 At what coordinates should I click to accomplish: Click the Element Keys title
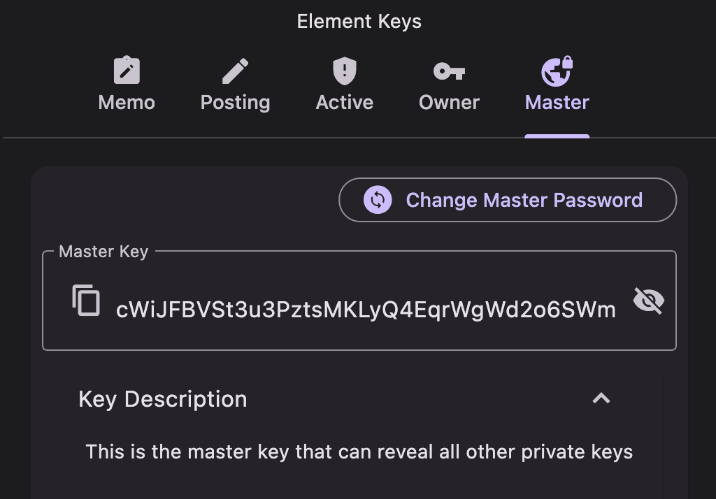point(359,22)
